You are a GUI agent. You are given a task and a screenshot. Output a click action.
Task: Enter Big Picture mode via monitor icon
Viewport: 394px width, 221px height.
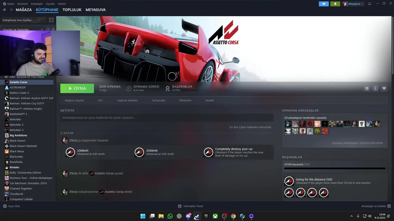point(370,4)
